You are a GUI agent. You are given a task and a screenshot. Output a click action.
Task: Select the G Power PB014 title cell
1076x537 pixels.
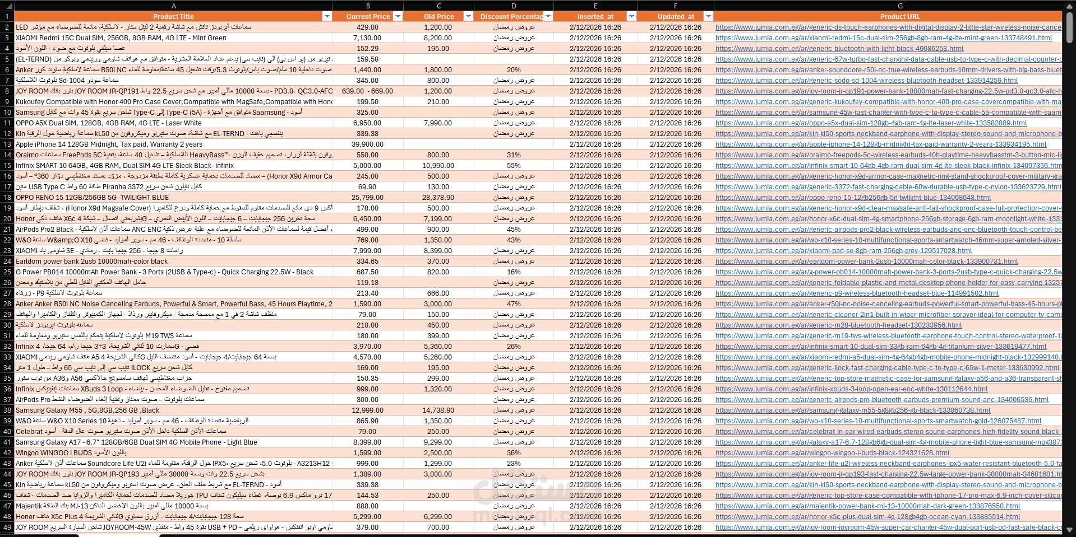[173, 272]
